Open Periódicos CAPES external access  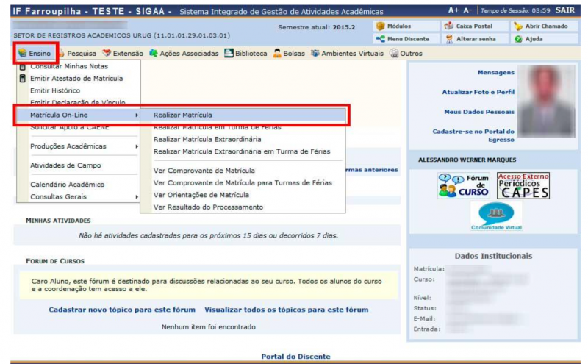[x=523, y=185]
